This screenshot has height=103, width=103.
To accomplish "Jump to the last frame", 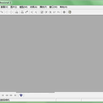I will click(x=15, y=95).
